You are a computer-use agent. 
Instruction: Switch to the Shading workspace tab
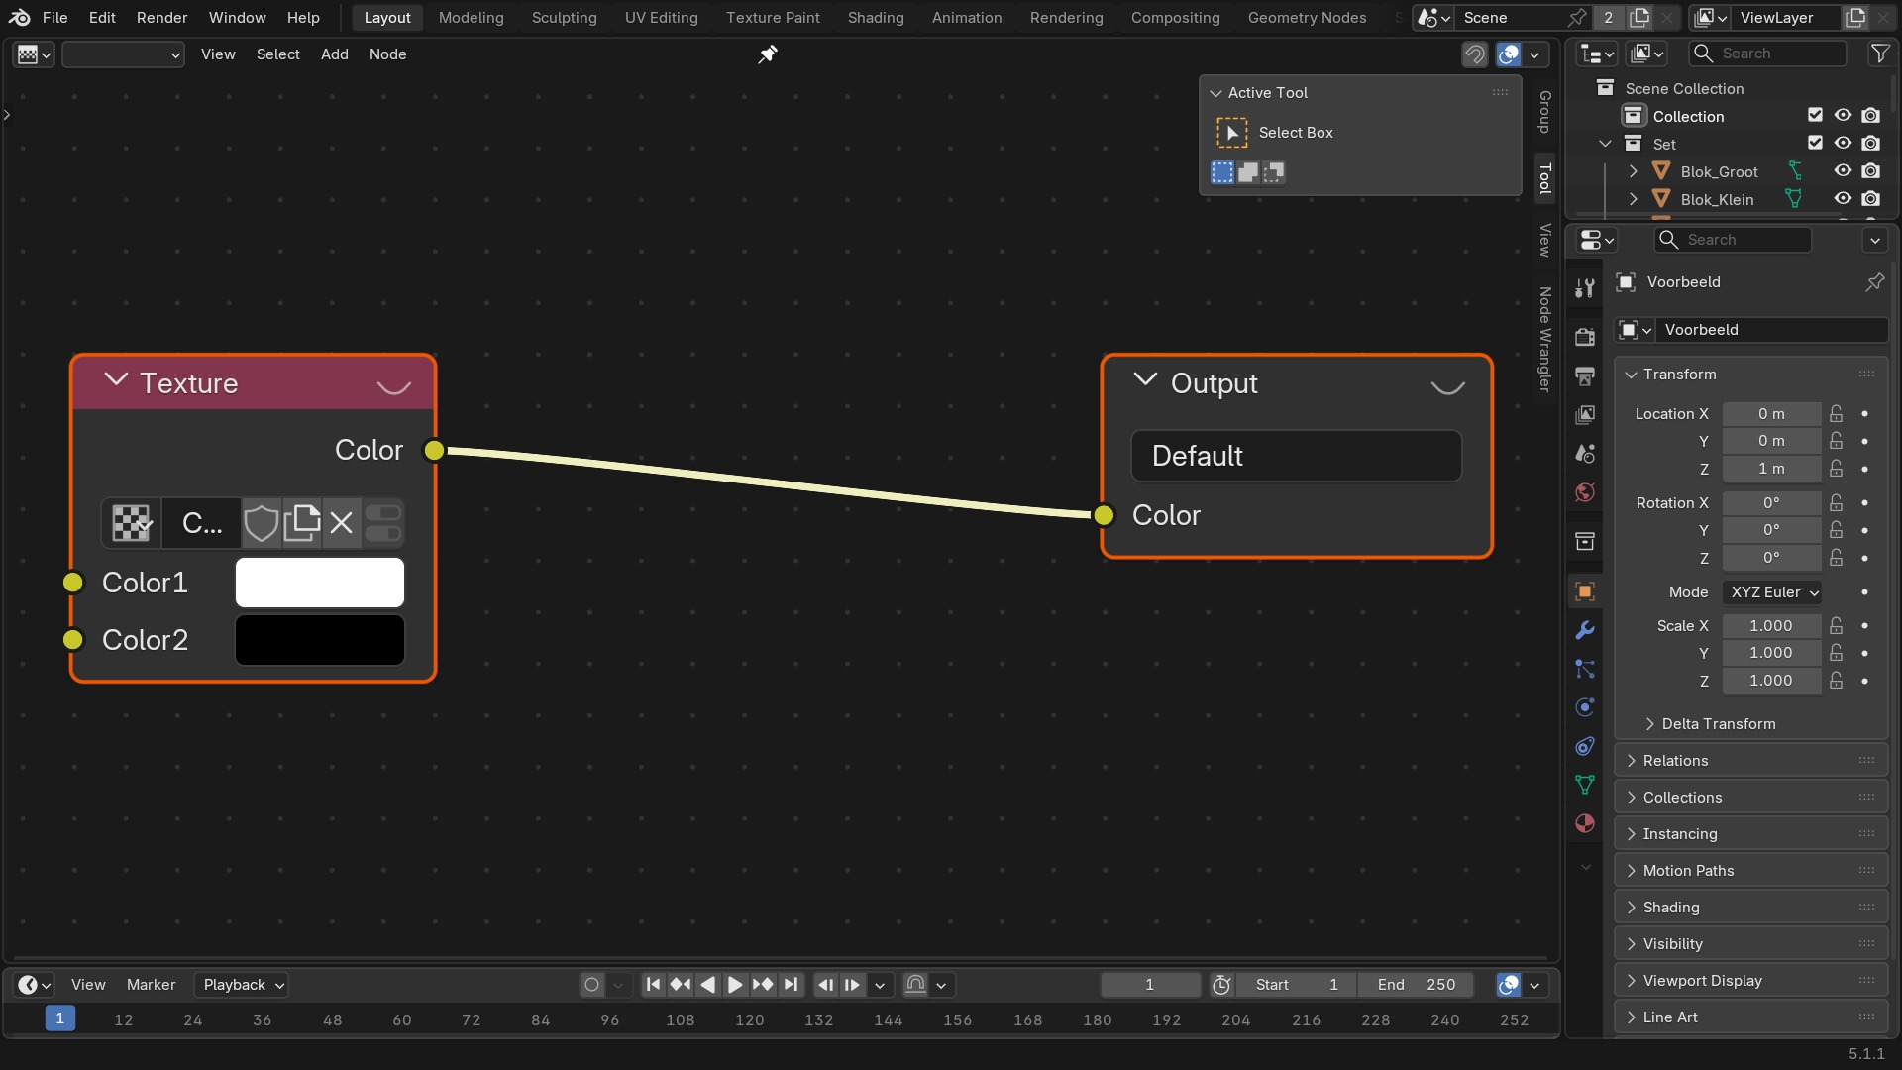tap(876, 18)
